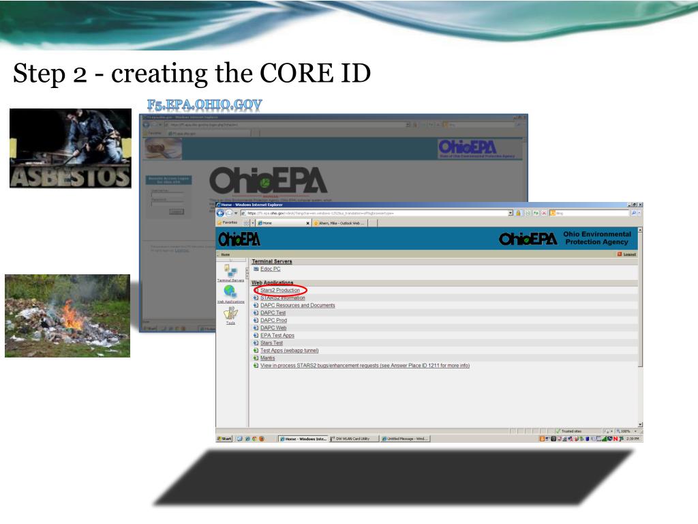Screen dimensions: 698x524
Task: Click the Tools sidebar icon
Action: pyautogui.click(x=230, y=313)
